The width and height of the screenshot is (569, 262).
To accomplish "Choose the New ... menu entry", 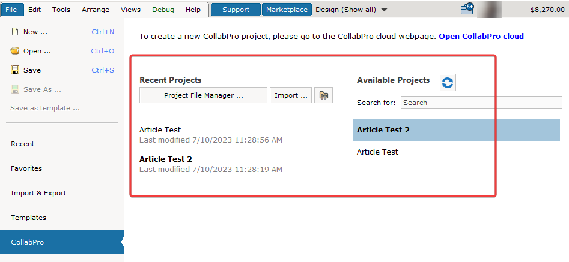I will tap(35, 32).
